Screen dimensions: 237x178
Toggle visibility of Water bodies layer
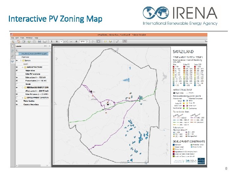click(17, 101)
